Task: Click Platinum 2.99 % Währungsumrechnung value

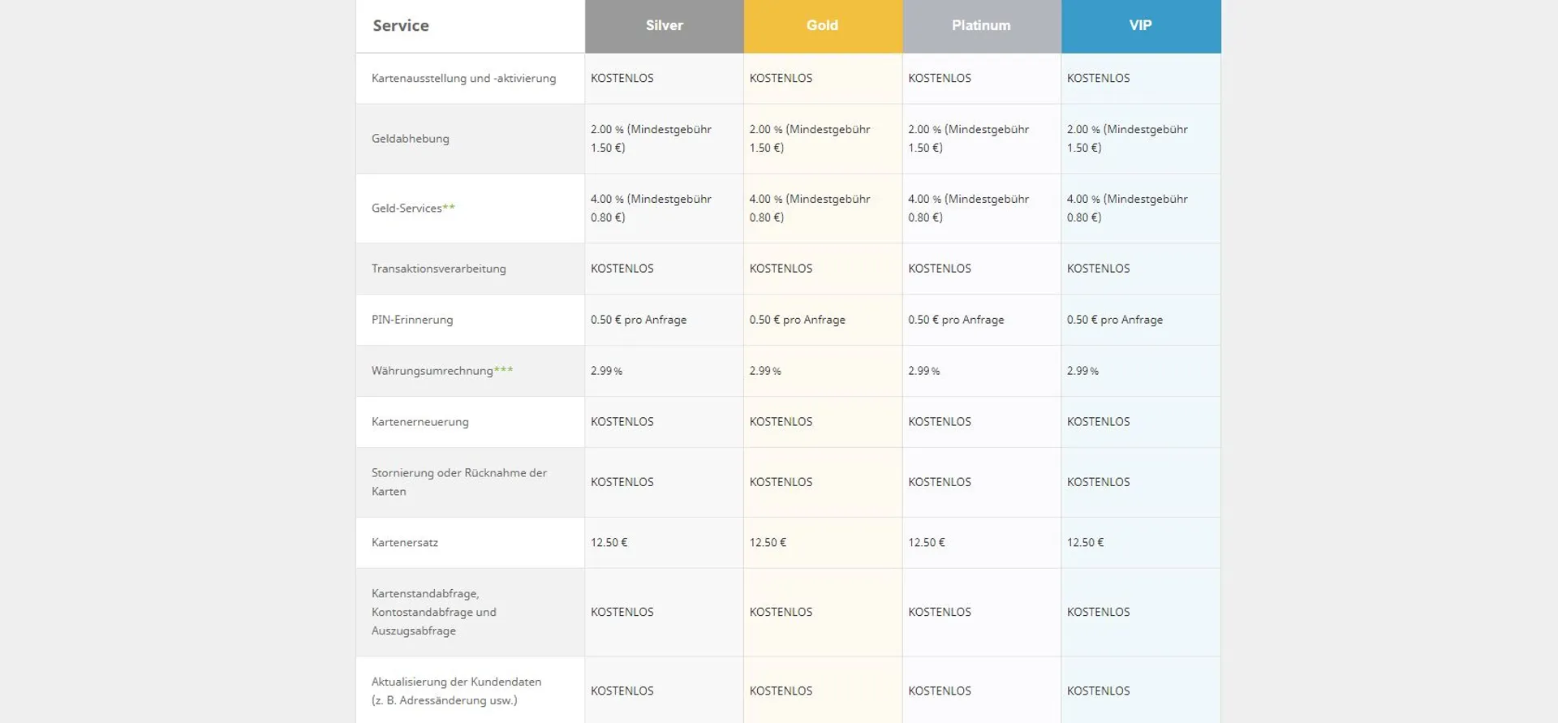Action: 924,371
